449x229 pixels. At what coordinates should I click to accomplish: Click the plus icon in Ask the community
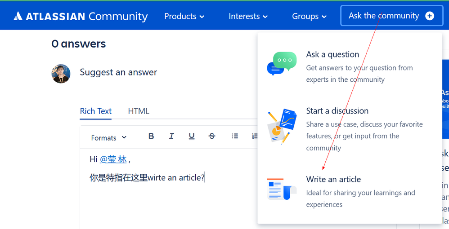pyautogui.click(x=430, y=16)
